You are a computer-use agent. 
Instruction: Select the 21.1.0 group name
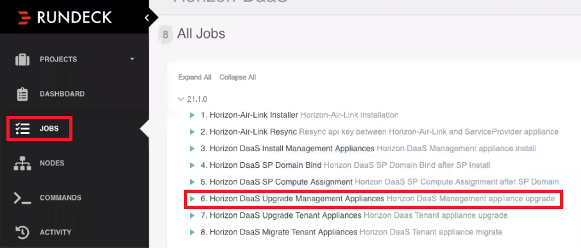tap(197, 99)
